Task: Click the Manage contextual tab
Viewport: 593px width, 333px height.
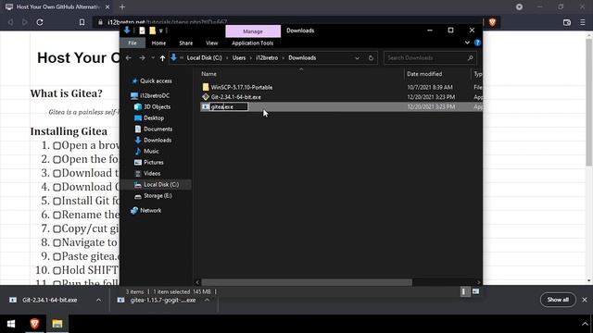Action: click(x=253, y=31)
